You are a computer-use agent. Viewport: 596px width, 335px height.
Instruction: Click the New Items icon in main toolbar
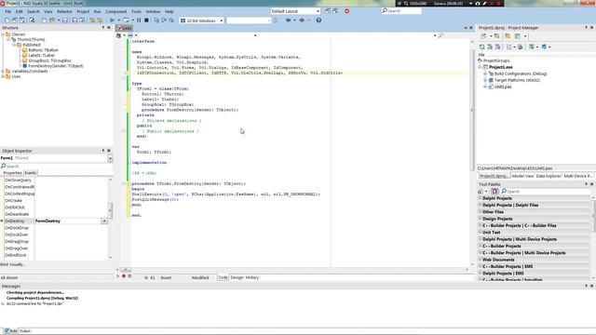(x=44, y=20)
